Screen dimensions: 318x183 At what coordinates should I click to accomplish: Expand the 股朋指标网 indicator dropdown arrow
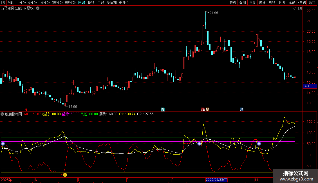[x=3, y=114]
